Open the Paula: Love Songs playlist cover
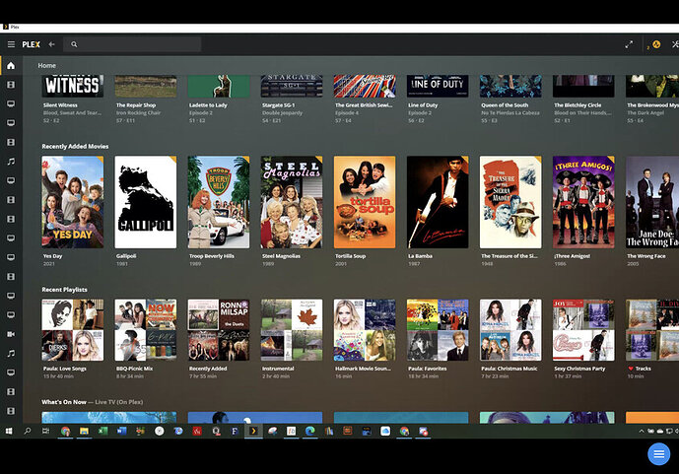679x474 pixels. [x=72, y=330]
